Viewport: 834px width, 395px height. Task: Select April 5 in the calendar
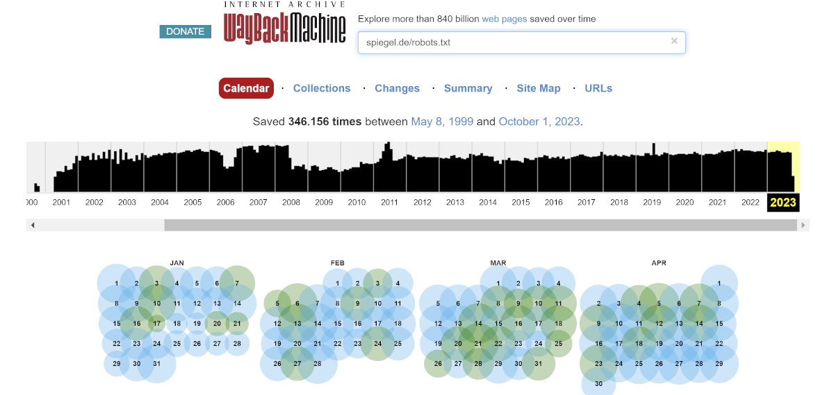pos(659,303)
